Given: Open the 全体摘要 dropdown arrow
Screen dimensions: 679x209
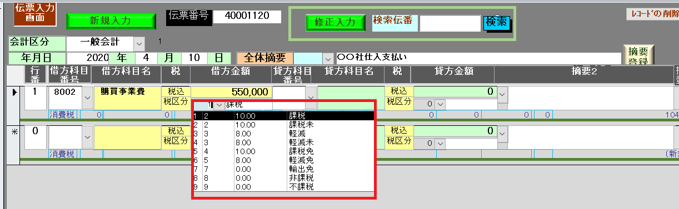Looking at the screenshot, I should pyautogui.click(x=328, y=58).
